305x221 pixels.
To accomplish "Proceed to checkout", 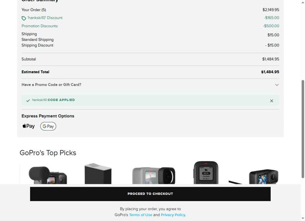I will tap(150, 194).
